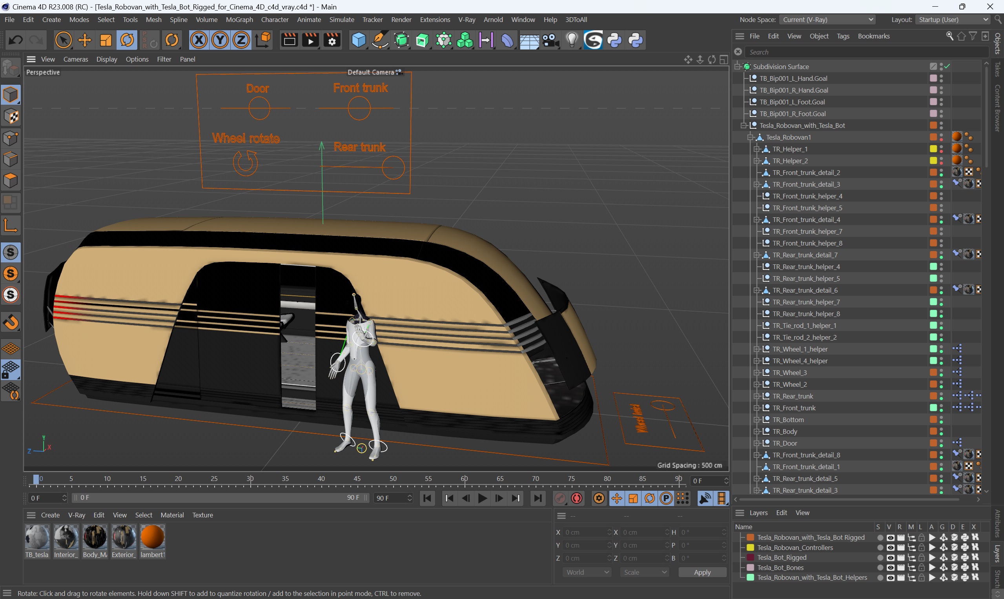Click TR_Helper_2 yellow layer color square
The width and height of the screenshot is (1004, 599).
click(x=933, y=161)
